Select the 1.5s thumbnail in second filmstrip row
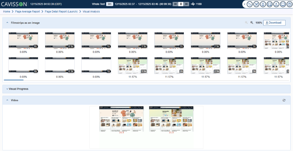293x151 pixels. point(133,64)
